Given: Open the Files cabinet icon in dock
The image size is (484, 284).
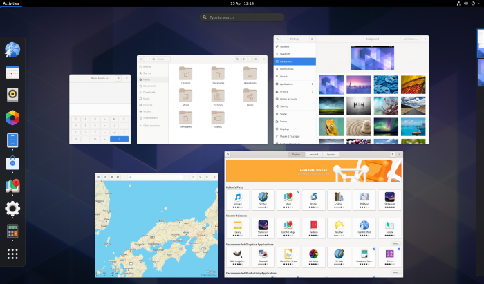Looking at the screenshot, I should (12, 140).
